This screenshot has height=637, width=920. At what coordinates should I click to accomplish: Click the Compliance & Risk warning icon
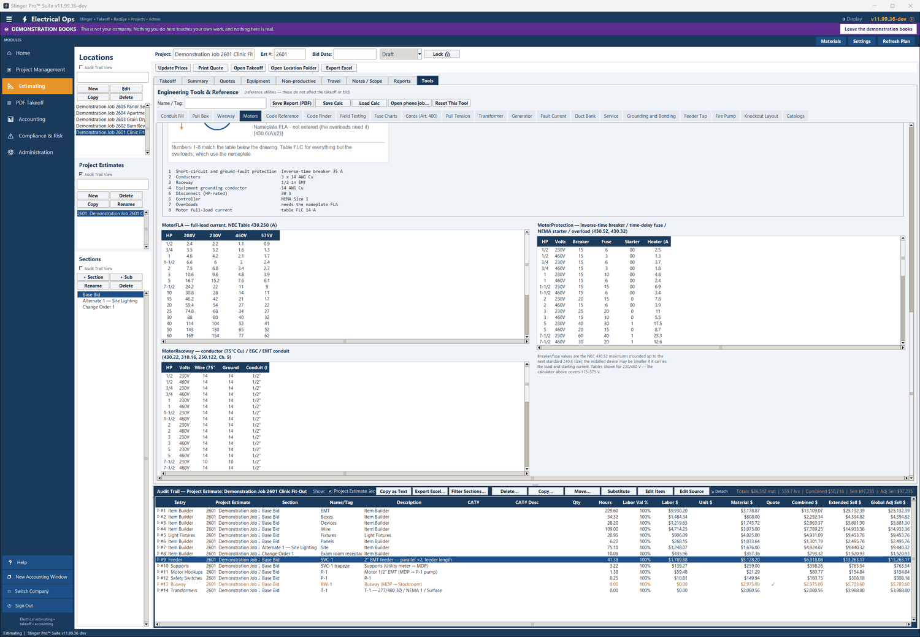coord(10,136)
